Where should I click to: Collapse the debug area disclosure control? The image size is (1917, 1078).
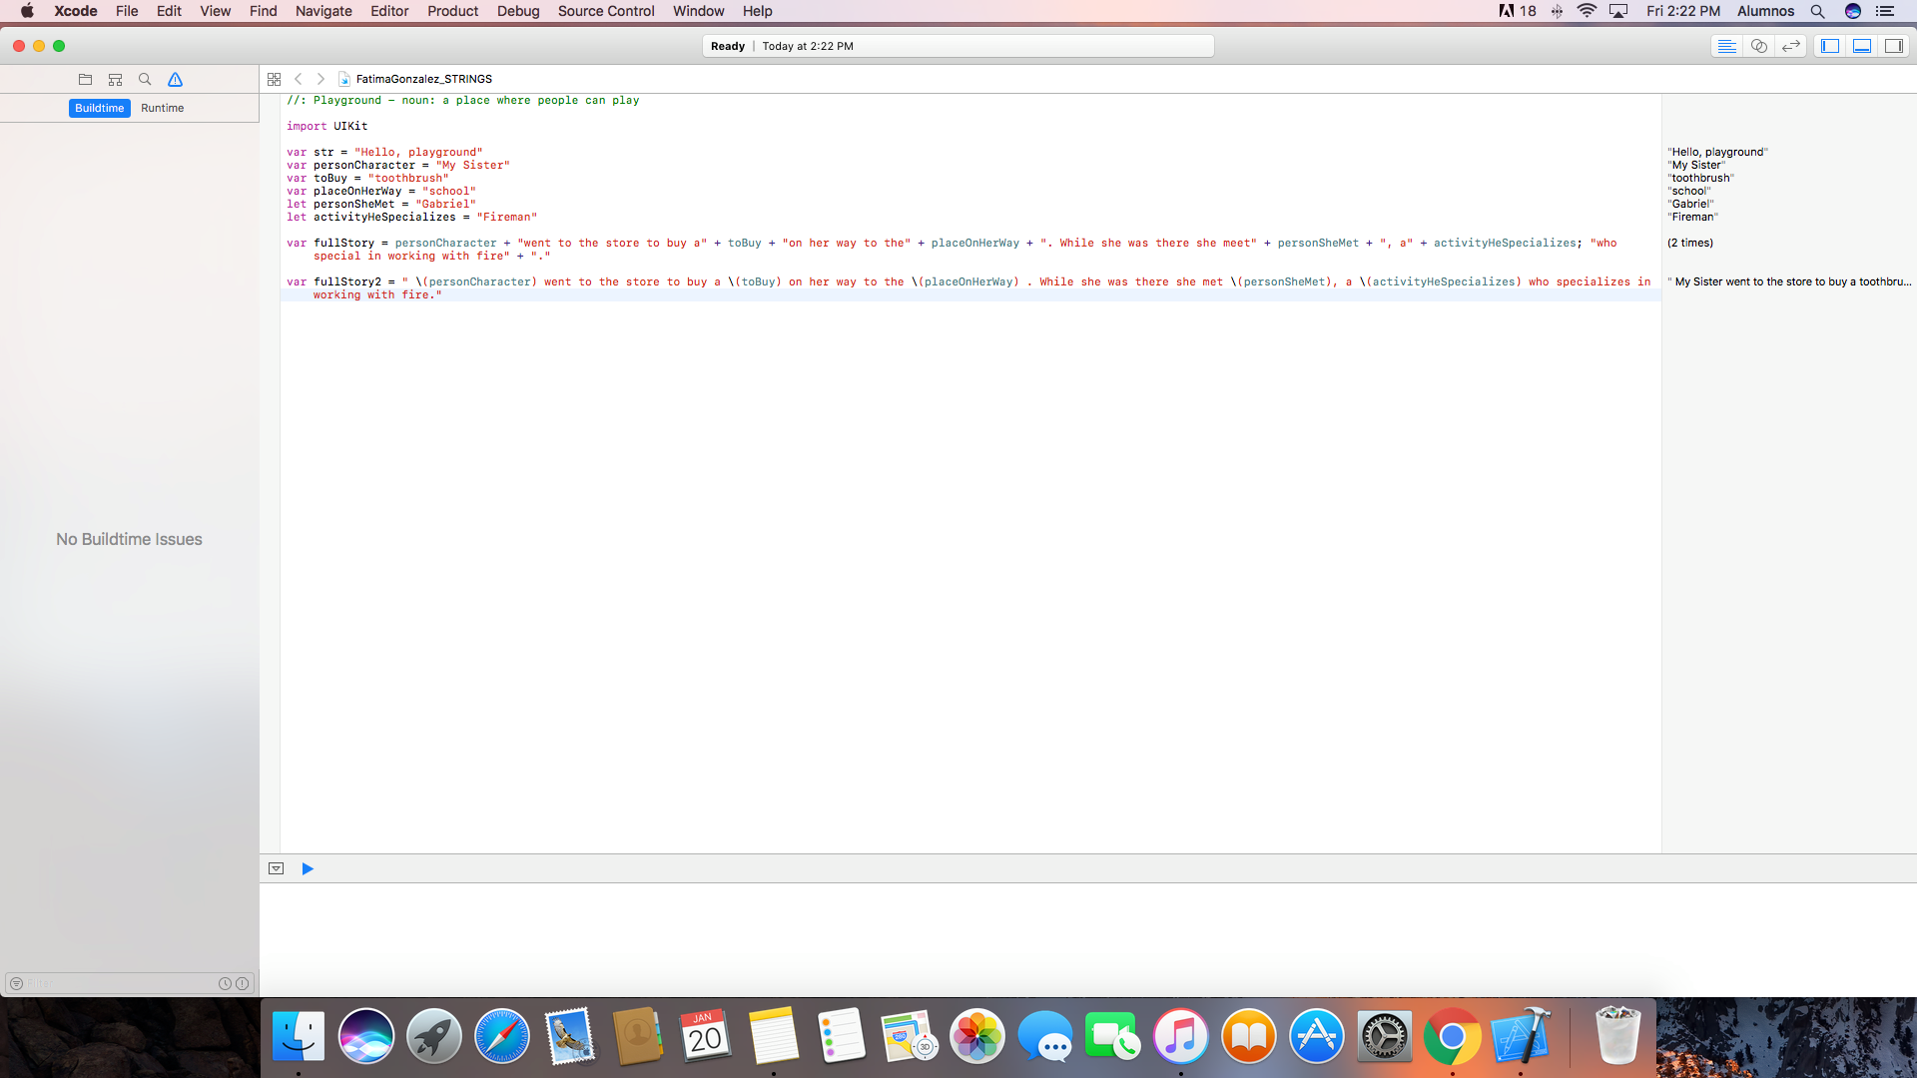click(x=276, y=868)
